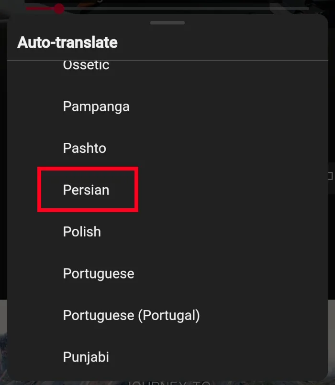This screenshot has width=335, height=385.
Task: Select Punjabi at the bottom of the list
Action: tap(86, 357)
